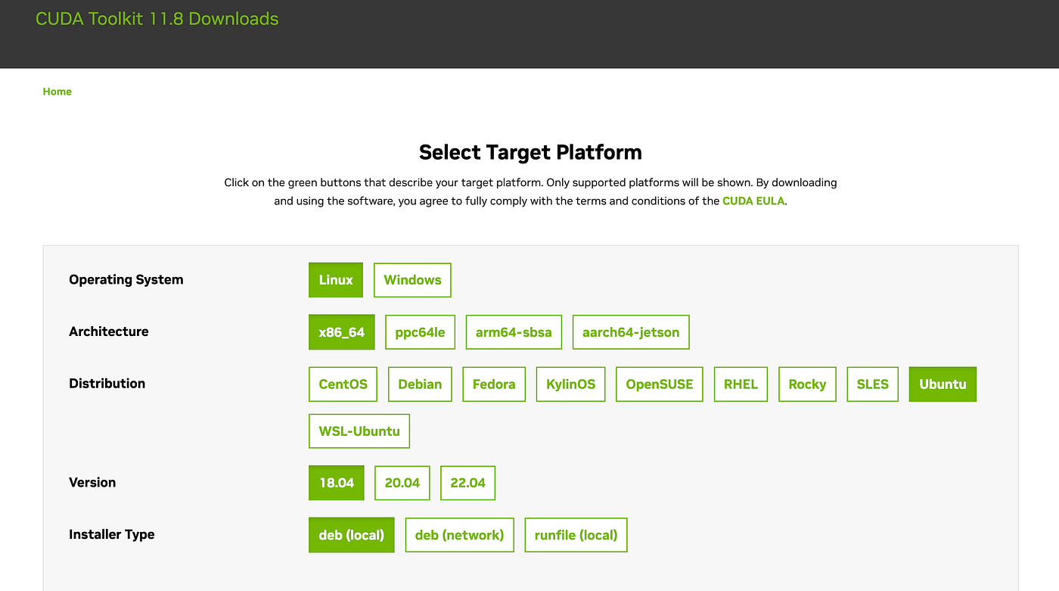Pick the ppc64le architecture option
1059x591 pixels.
420,332
